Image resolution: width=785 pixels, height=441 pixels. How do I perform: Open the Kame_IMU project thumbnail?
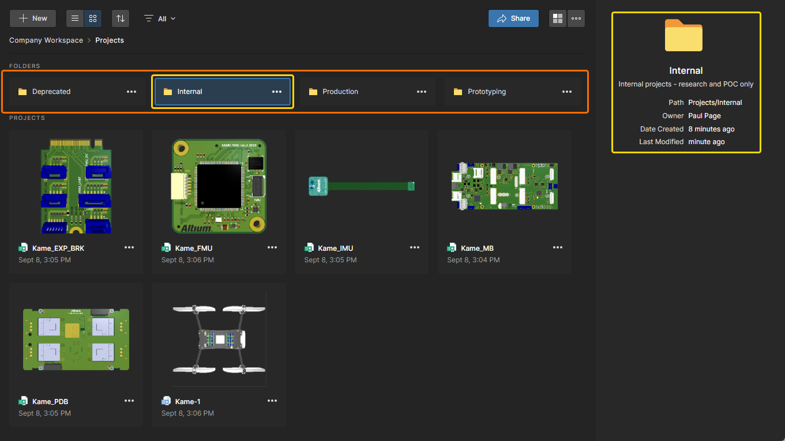362,186
